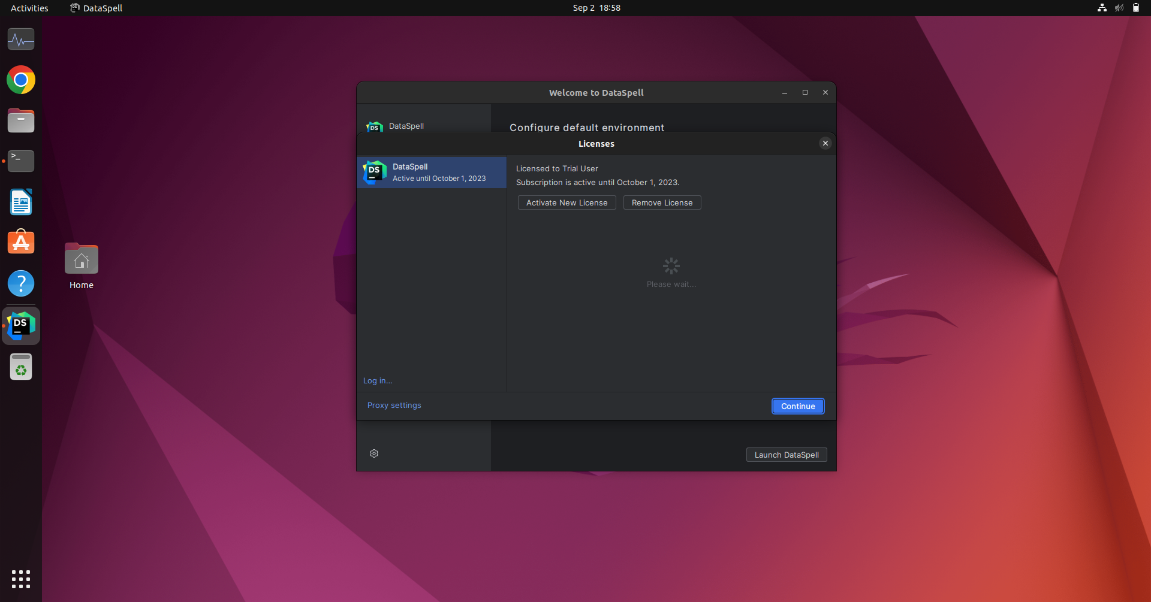Screen dimensions: 1151x602
Task: Launch Terminal from the dock
Action: pyautogui.click(x=21, y=161)
